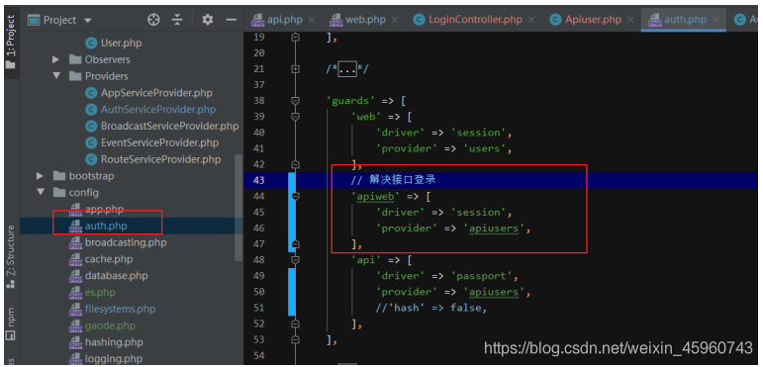Click 'passport' driver value on line 49
763x367 pixels.
point(481,276)
